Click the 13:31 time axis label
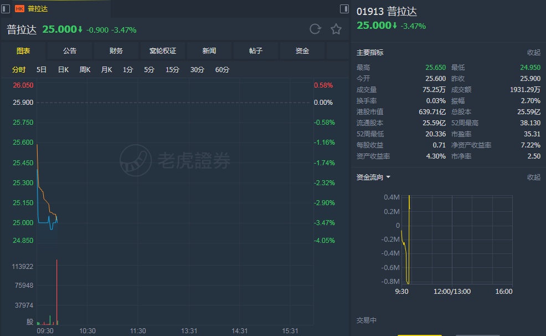Image resolution: width=546 pixels, height=336 pixels. point(189,331)
